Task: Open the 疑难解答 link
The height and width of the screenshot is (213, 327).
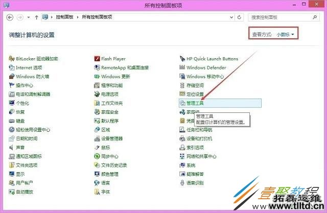Action: (195, 174)
